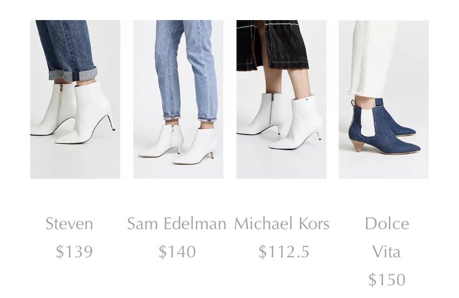Screen dimensions: 459x298
Task: Click the Steven brand name
Action: point(69,223)
